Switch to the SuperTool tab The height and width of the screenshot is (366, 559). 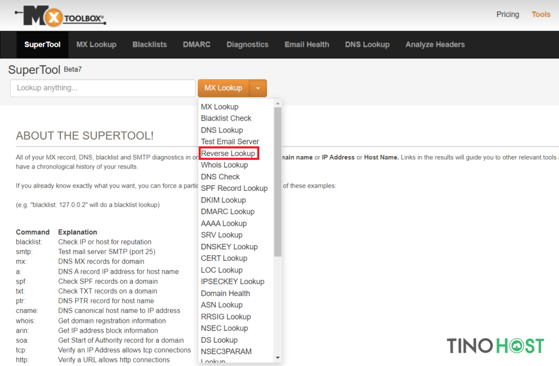(x=42, y=45)
